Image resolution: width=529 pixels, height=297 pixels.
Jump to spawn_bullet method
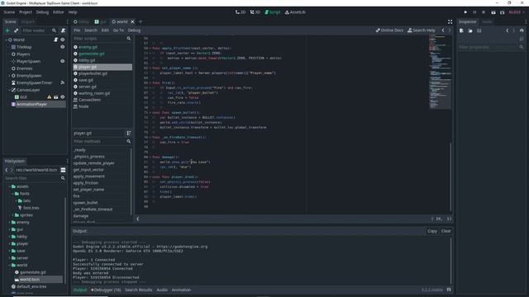[x=85, y=203]
